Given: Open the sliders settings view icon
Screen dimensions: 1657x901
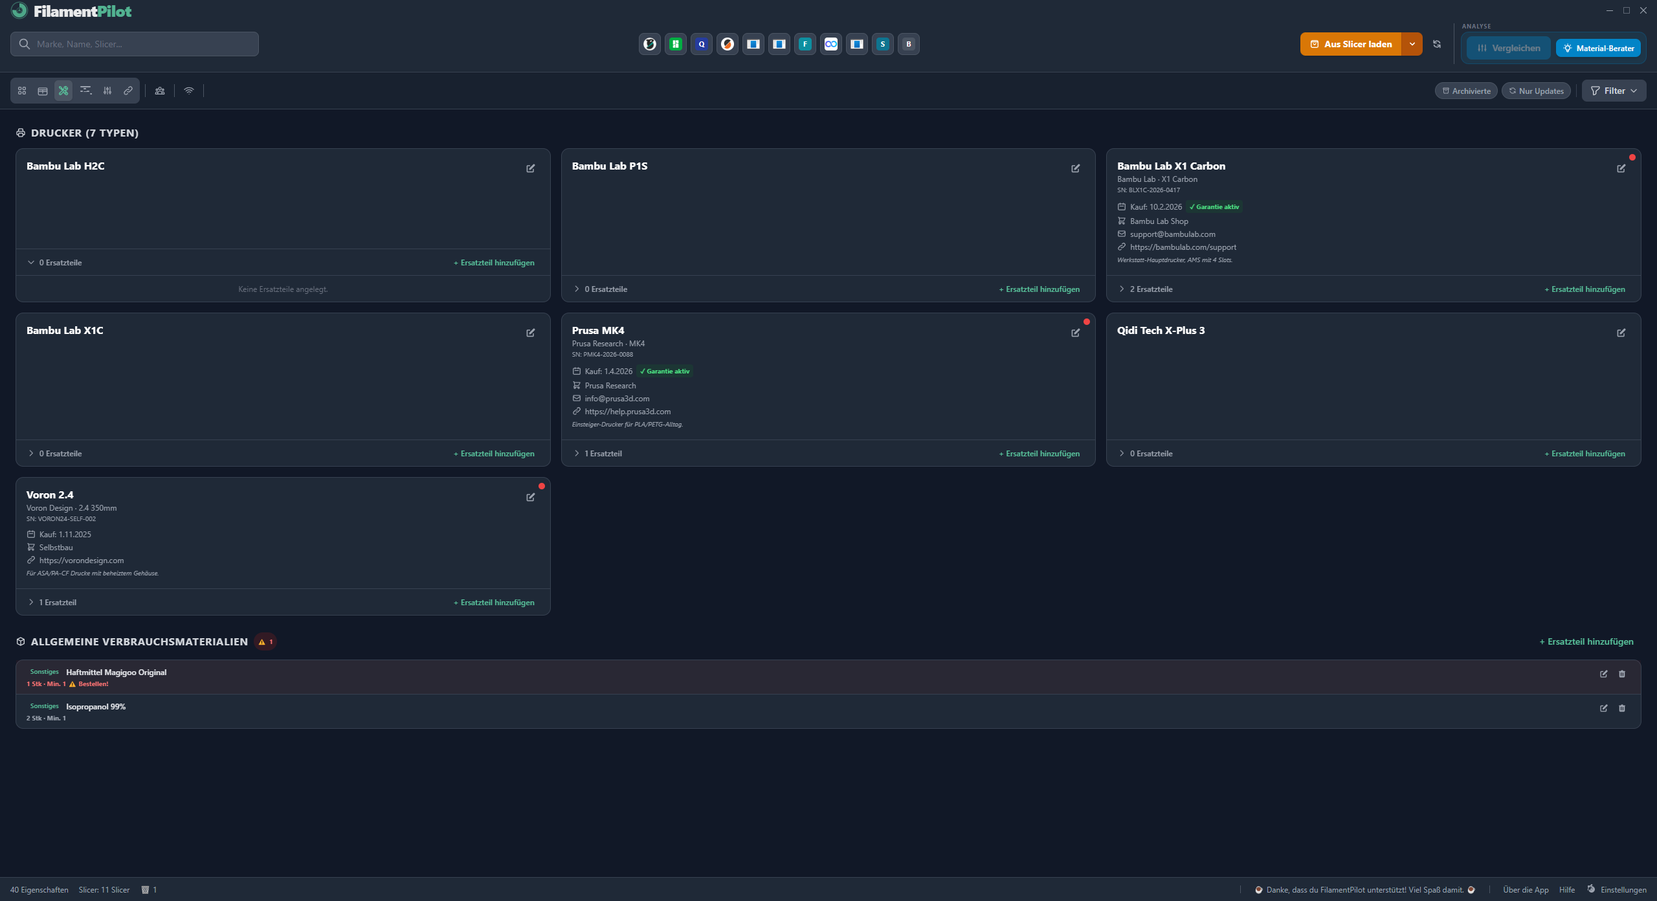Looking at the screenshot, I should point(107,91).
